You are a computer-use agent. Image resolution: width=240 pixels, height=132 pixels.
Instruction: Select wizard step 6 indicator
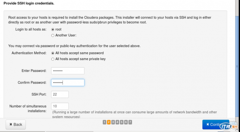(126, 122)
